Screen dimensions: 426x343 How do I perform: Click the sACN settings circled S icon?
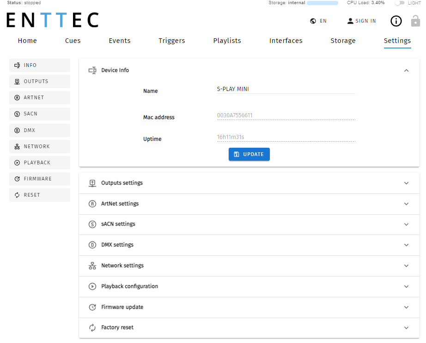92,224
